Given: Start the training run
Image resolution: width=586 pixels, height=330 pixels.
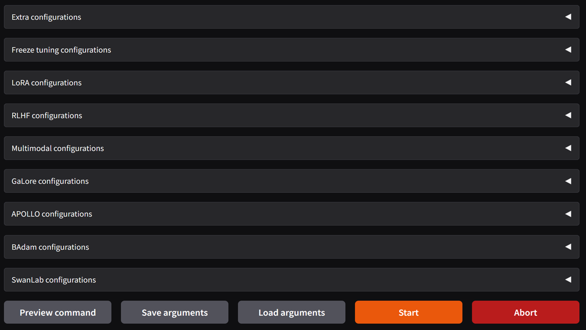Looking at the screenshot, I should pyautogui.click(x=408, y=312).
